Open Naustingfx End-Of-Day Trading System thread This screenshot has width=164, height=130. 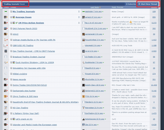[46, 102]
